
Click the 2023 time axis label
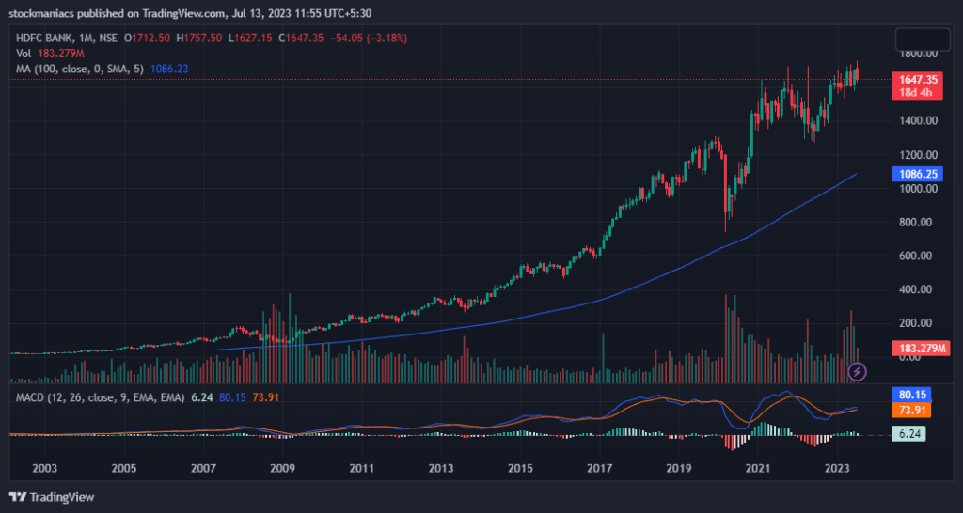[x=837, y=468]
